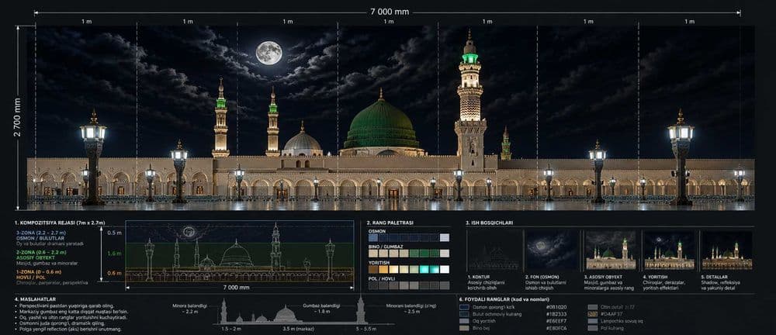The image size is (776, 335).
Task: Click the 7 000 mm label above artwork
Action: point(390,12)
